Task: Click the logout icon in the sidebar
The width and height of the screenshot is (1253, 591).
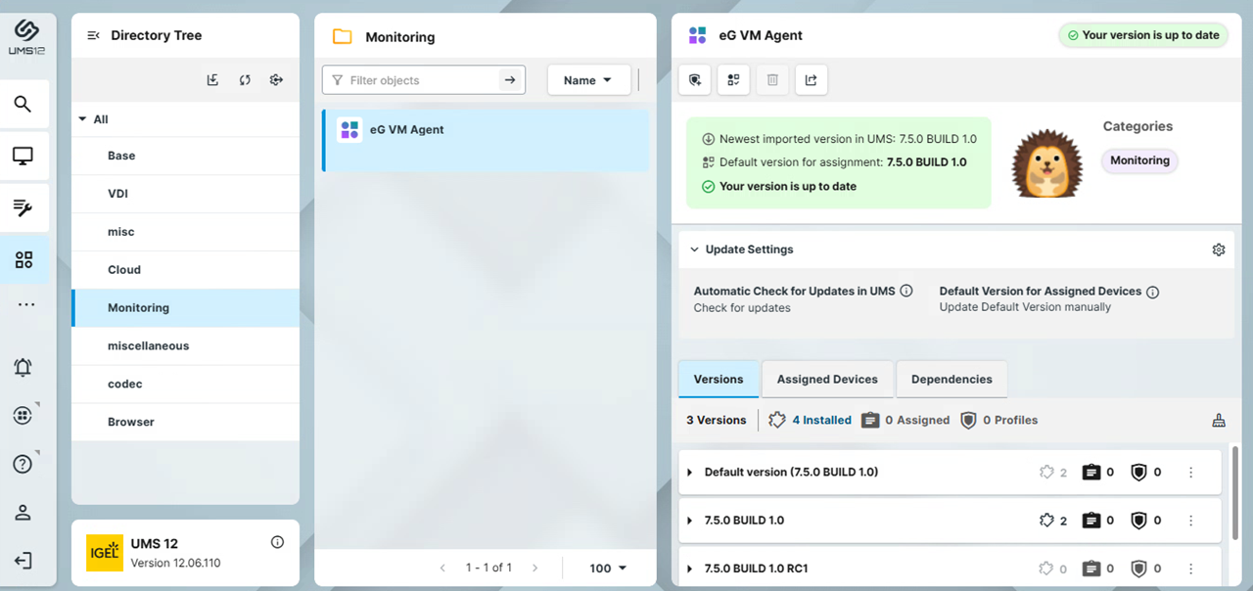Action: (x=23, y=561)
